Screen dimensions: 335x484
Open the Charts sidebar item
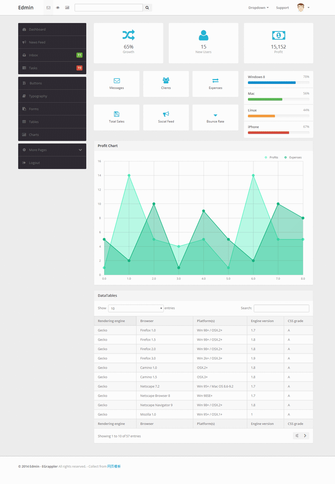click(52, 135)
